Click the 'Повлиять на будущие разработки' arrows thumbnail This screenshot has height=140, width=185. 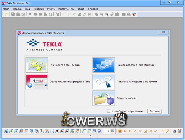[x=104, y=82]
